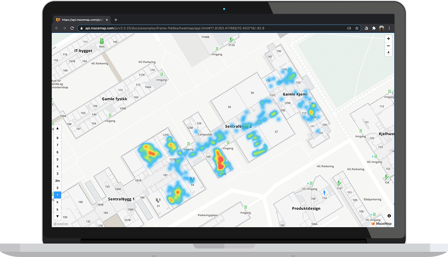Go forward in browser history

point(64,28)
